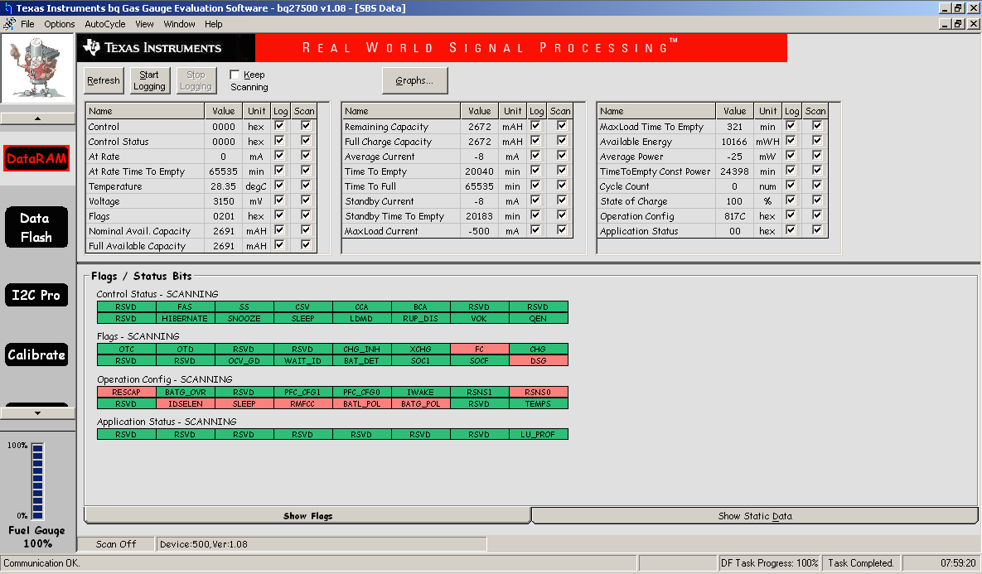Click the Fuel Gauge level bar
The width and height of the screenshot is (982, 574).
tap(37, 481)
